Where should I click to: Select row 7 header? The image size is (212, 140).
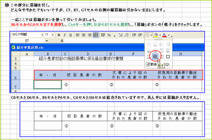[x=16, y=84]
